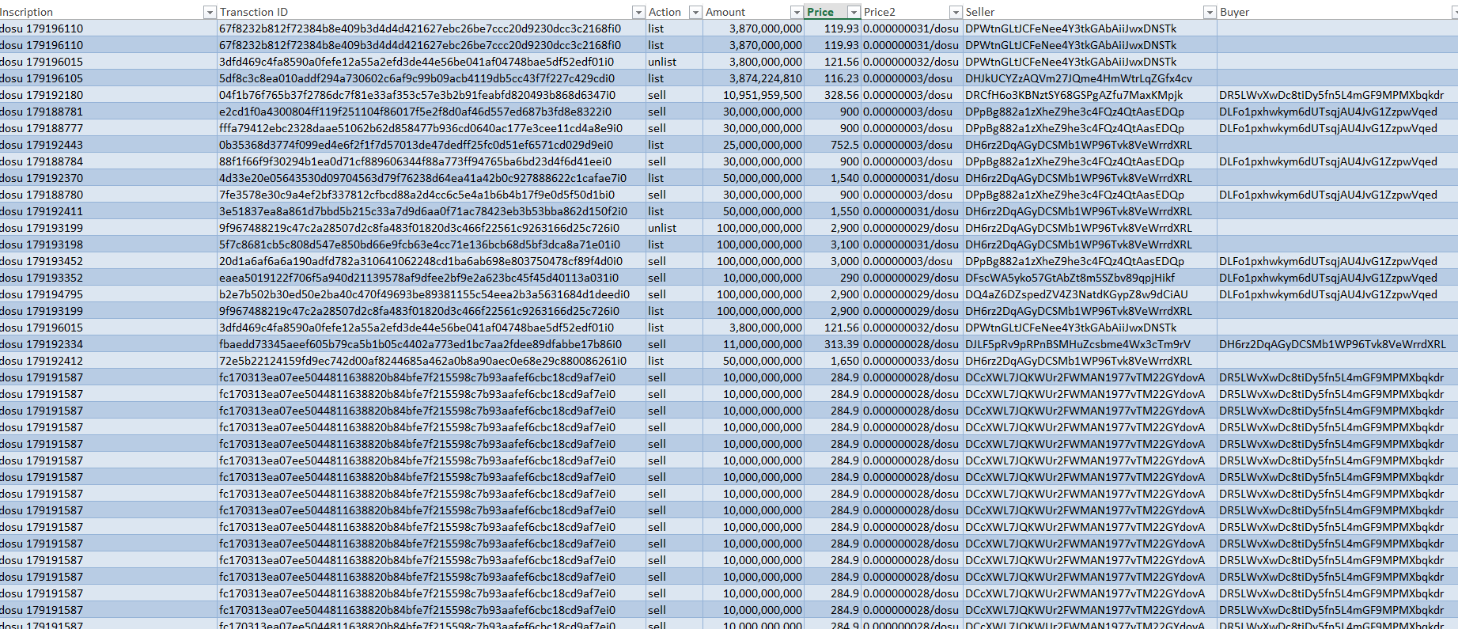This screenshot has width=1458, height=629.
Task: Select transaction ID starting with fbaedd73345aeef6
Action: point(431,344)
